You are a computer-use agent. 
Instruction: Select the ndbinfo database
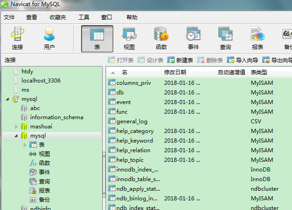[x=40, y=208]
